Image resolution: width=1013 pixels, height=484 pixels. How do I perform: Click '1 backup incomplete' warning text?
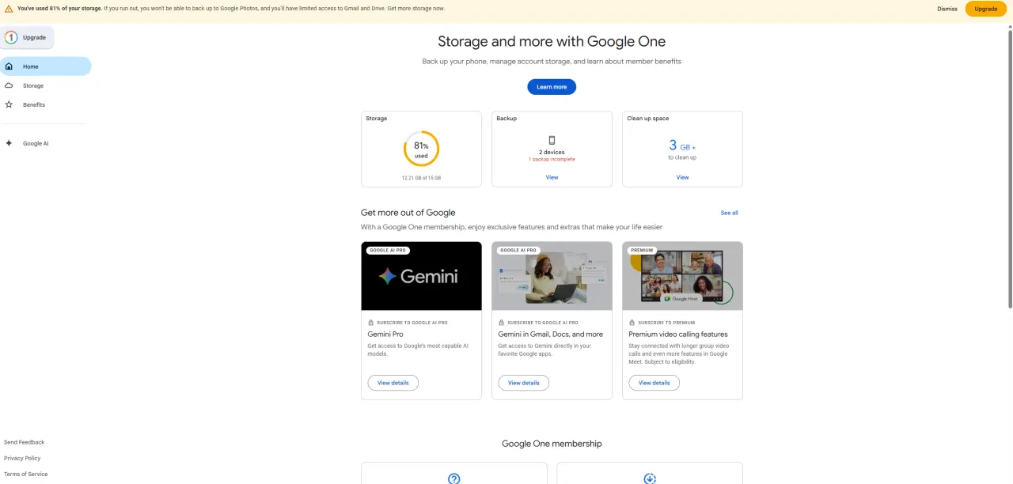552,159
